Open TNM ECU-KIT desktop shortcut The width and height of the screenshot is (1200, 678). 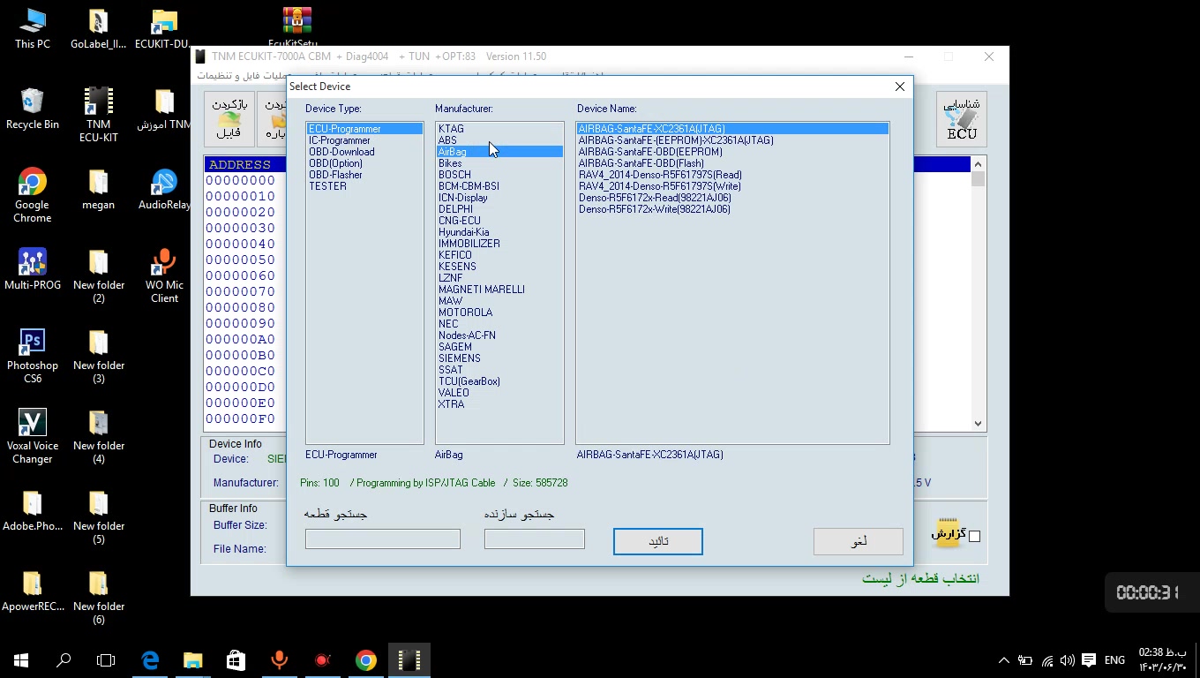[x=98, y=115]
